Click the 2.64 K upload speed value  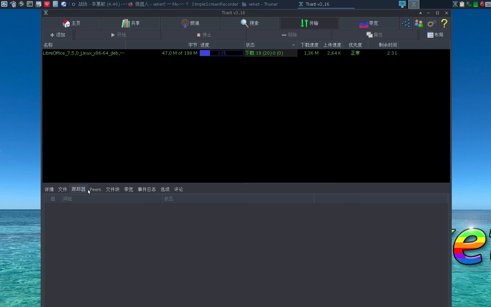click(334, 53)
